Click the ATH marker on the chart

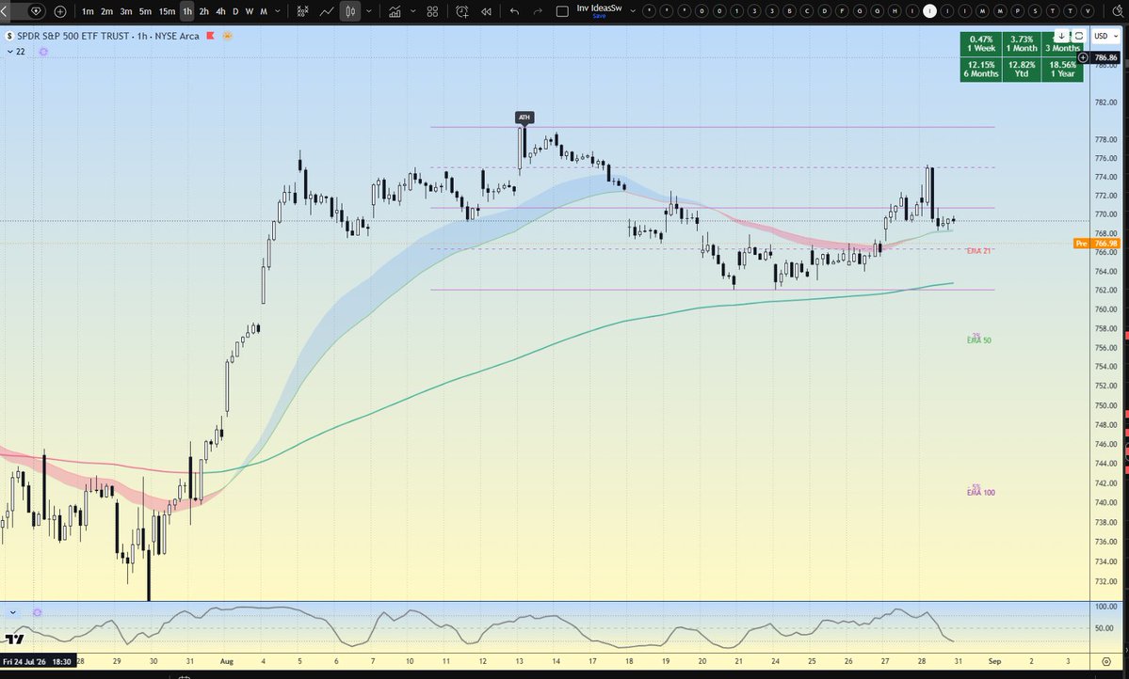(524, 118)
